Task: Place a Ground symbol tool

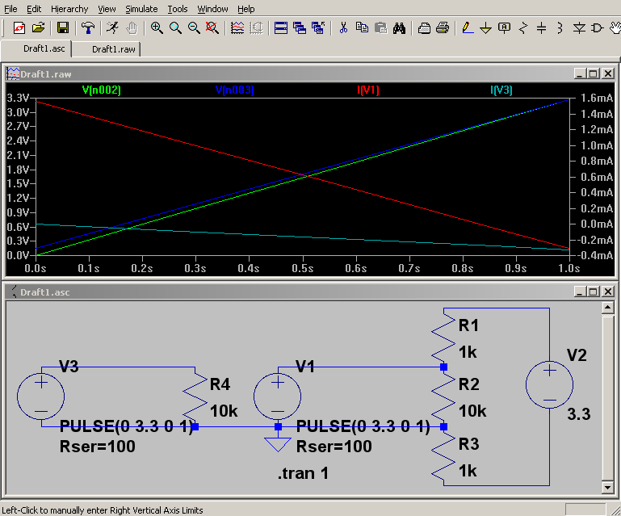Action: click(x=485, y=28)
